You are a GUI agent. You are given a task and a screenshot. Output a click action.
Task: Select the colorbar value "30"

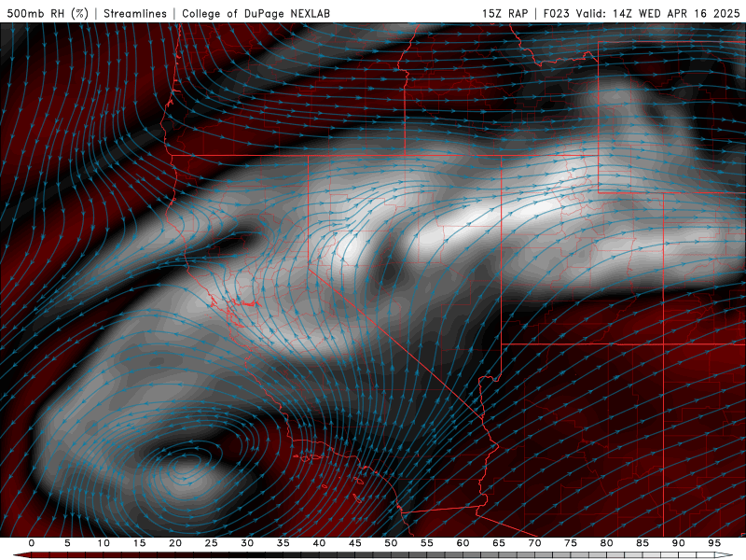tap(247, 543)
